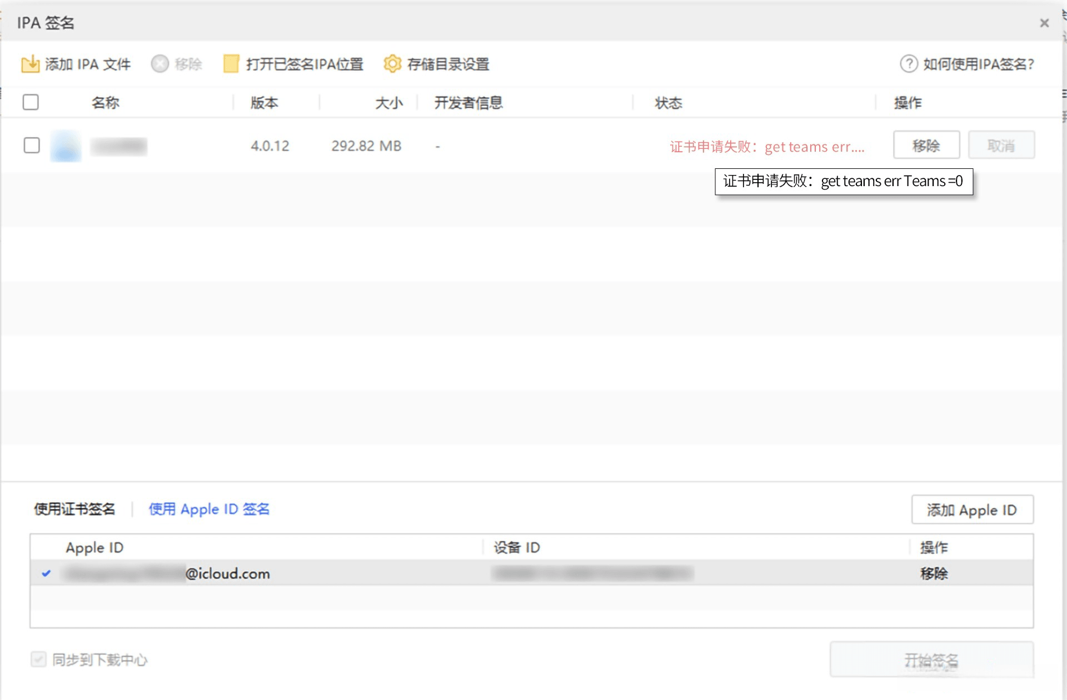
Task: Open 存储目录设置 with the gear icon
Action: pos(392,63)
